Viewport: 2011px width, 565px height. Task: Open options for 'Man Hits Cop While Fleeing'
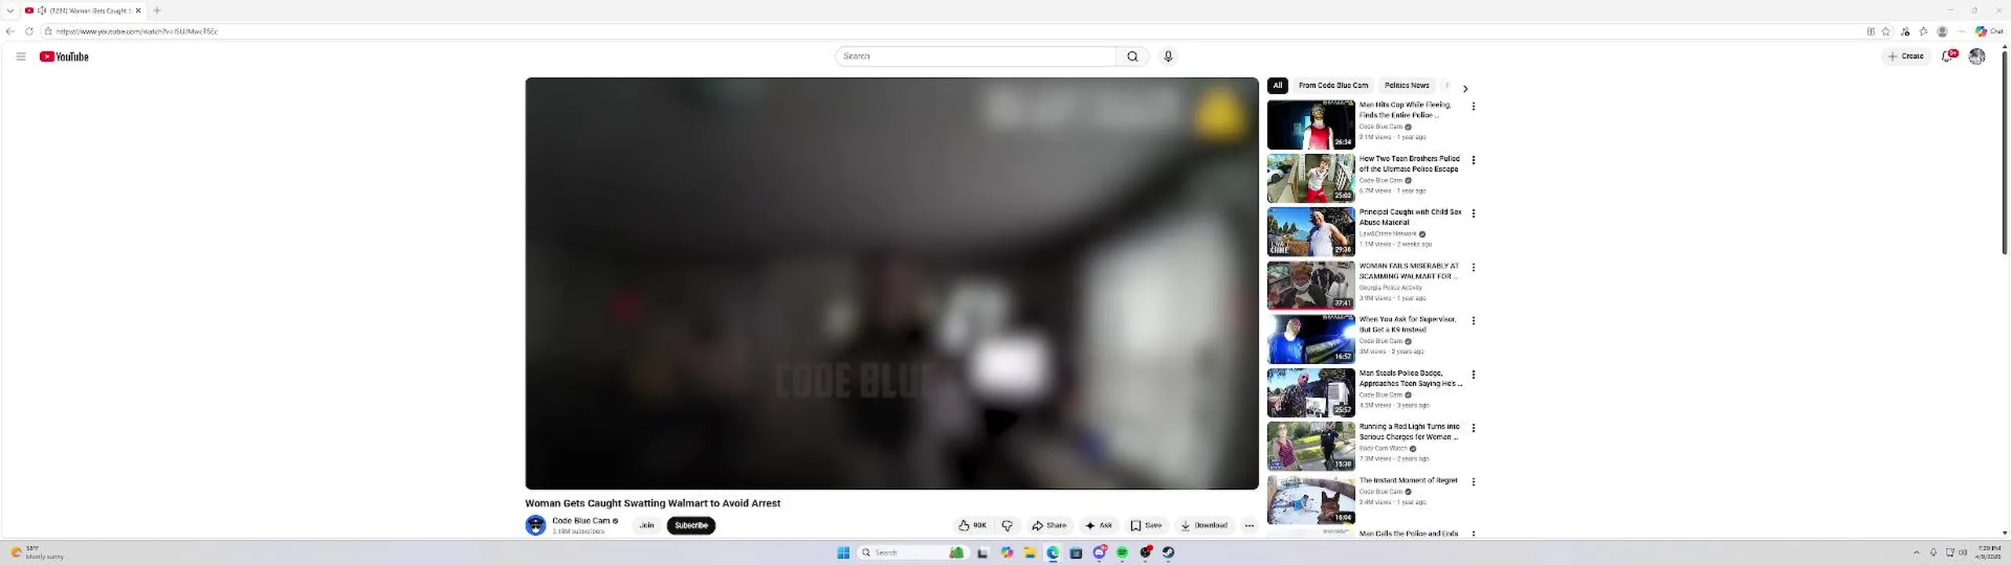[1474, 106]
